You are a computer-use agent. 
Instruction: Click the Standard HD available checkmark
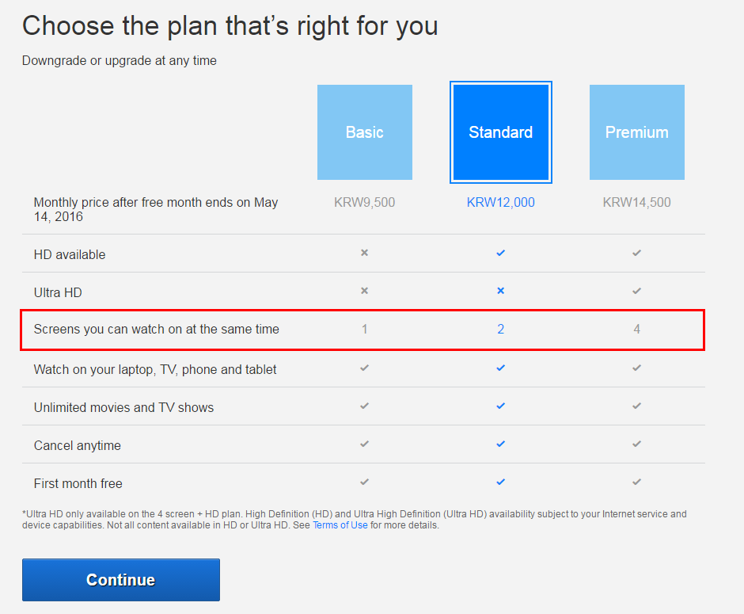(x=500, y=253)
